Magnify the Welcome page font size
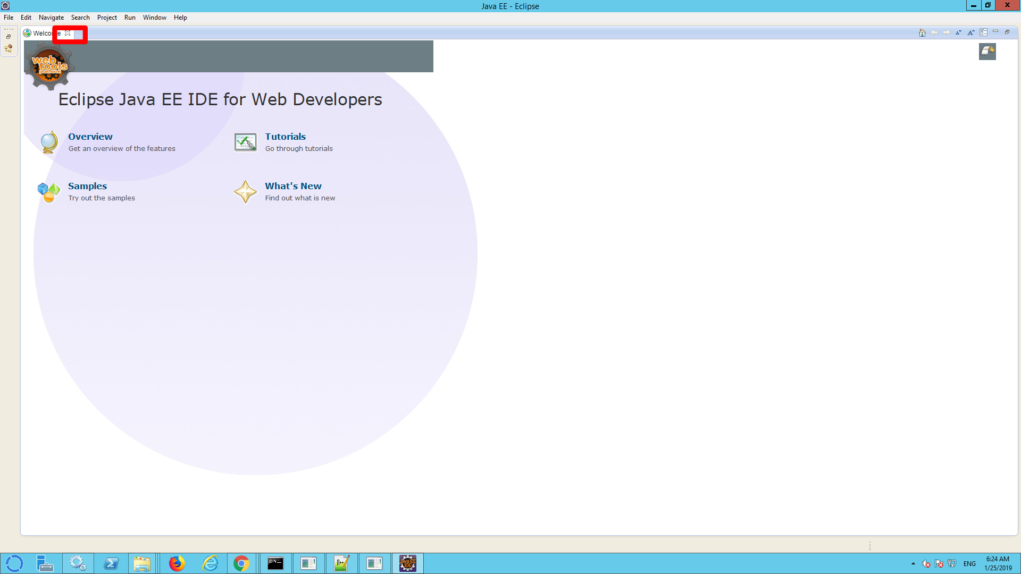Viewport: 1021px width, 574px height. tap(971, 33)
